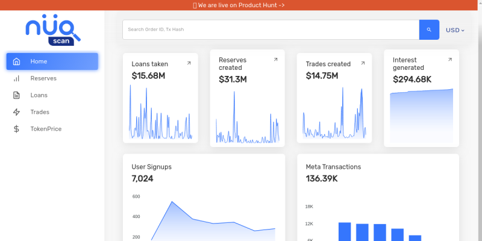This screenshot has height=241, width=482.
Task: Click the Meta Transactions heading
Action: coord(333,167)
